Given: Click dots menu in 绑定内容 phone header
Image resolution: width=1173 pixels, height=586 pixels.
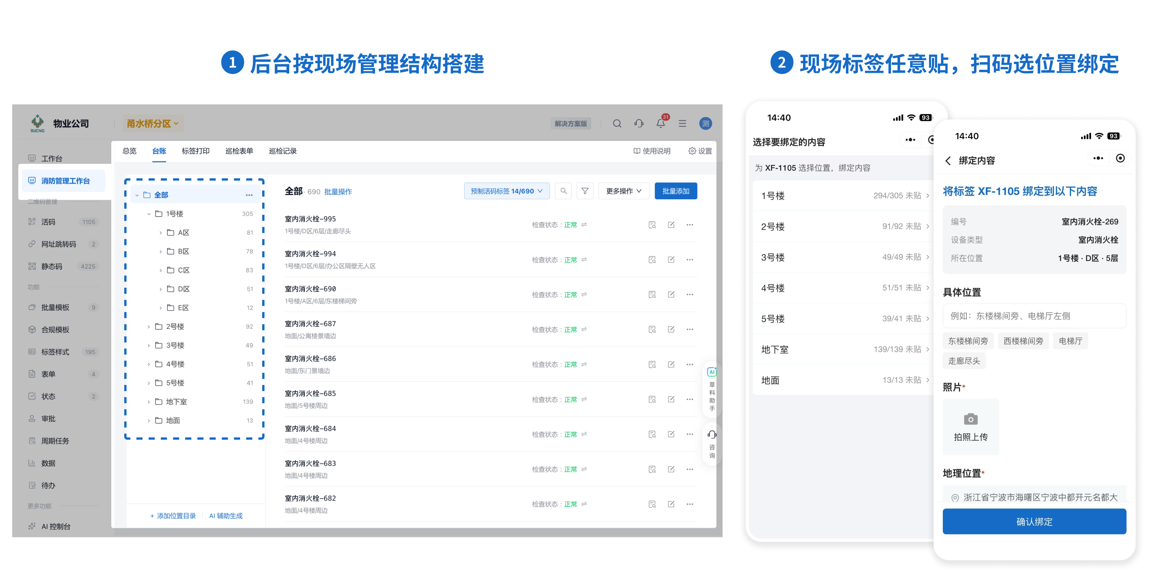Looking at the screenshot, I should pyautogui.click(x=1098, y=159).
